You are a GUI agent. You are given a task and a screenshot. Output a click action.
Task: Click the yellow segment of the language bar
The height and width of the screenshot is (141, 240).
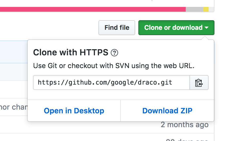[x=206, y=10]
